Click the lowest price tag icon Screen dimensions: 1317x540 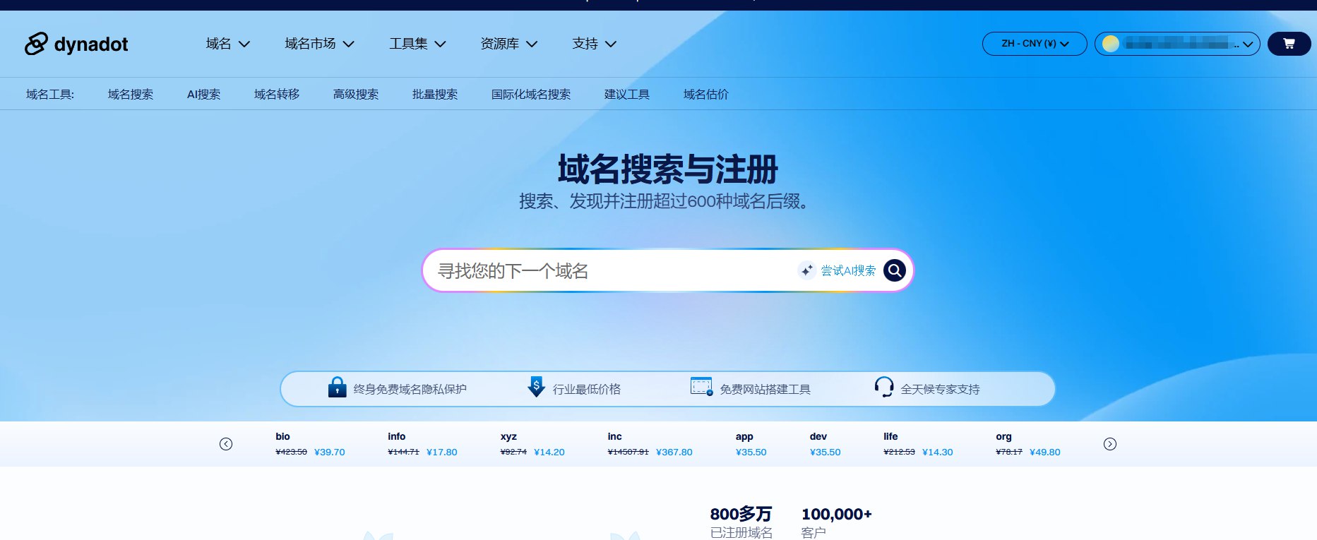pyautogui.click(x=536, y=387)
